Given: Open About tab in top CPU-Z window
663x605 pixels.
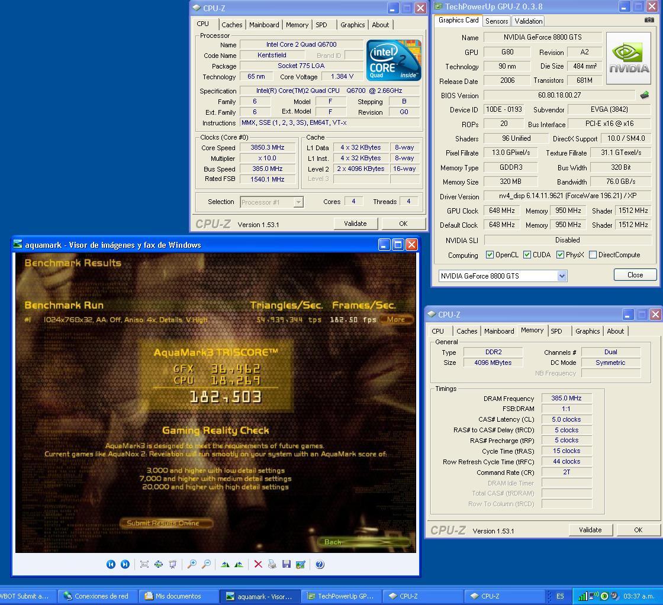Looking at the screenshot, I should [380, 25].
